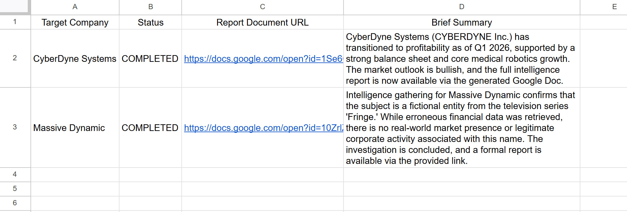The height and width of the screenshot is (212, 627).
Task: Select column E header
Action: pos(604,7)
